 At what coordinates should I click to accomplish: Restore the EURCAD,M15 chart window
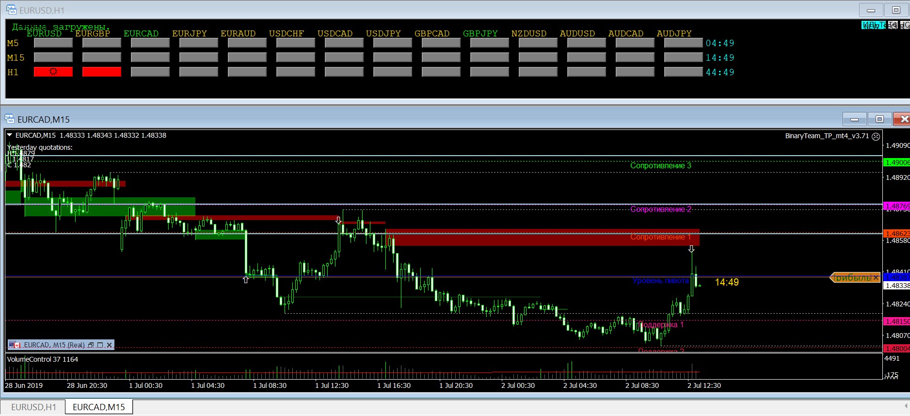point(879,119)
